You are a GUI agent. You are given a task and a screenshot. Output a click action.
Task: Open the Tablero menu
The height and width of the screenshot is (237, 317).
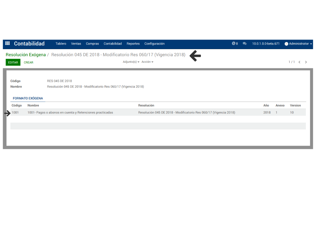click(61, 44)
